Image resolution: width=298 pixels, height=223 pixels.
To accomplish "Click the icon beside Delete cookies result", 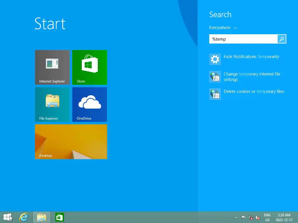I will click(215, 94).
